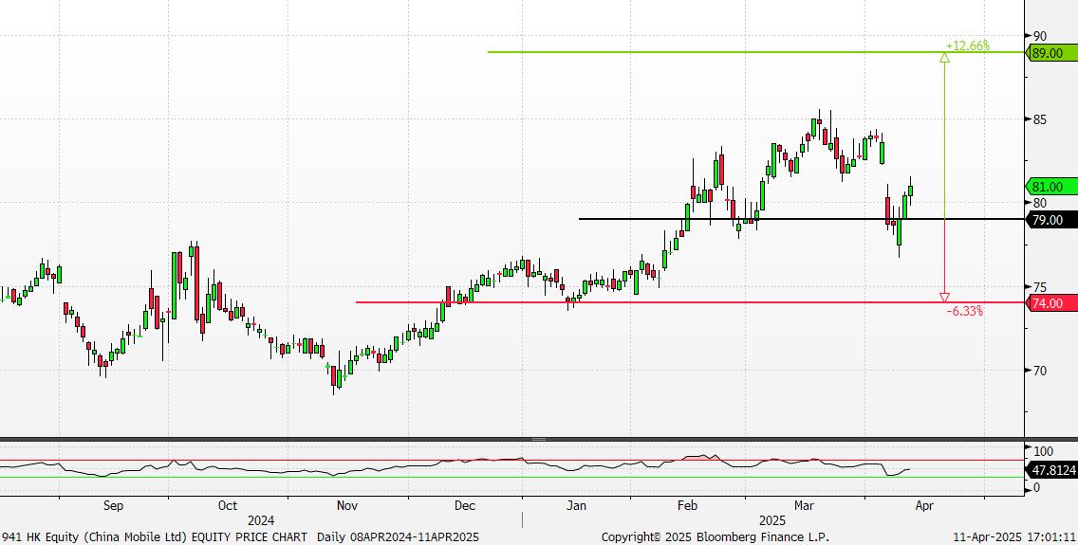This screenshot has height=545, width=1078.
Task: Click the Bloomberg Finance copyright text
Action: click(x=715, y=536)
